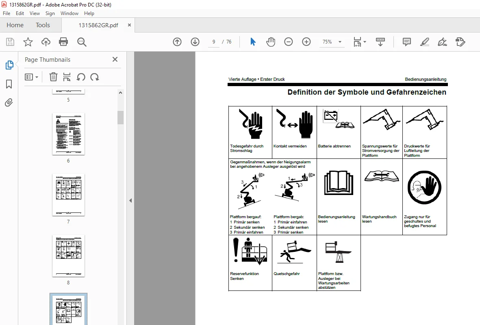
Task: Collapse the navigation pane with arrow
Action: [130, 200]
